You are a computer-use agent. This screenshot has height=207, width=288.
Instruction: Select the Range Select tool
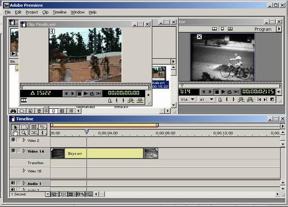24,127
